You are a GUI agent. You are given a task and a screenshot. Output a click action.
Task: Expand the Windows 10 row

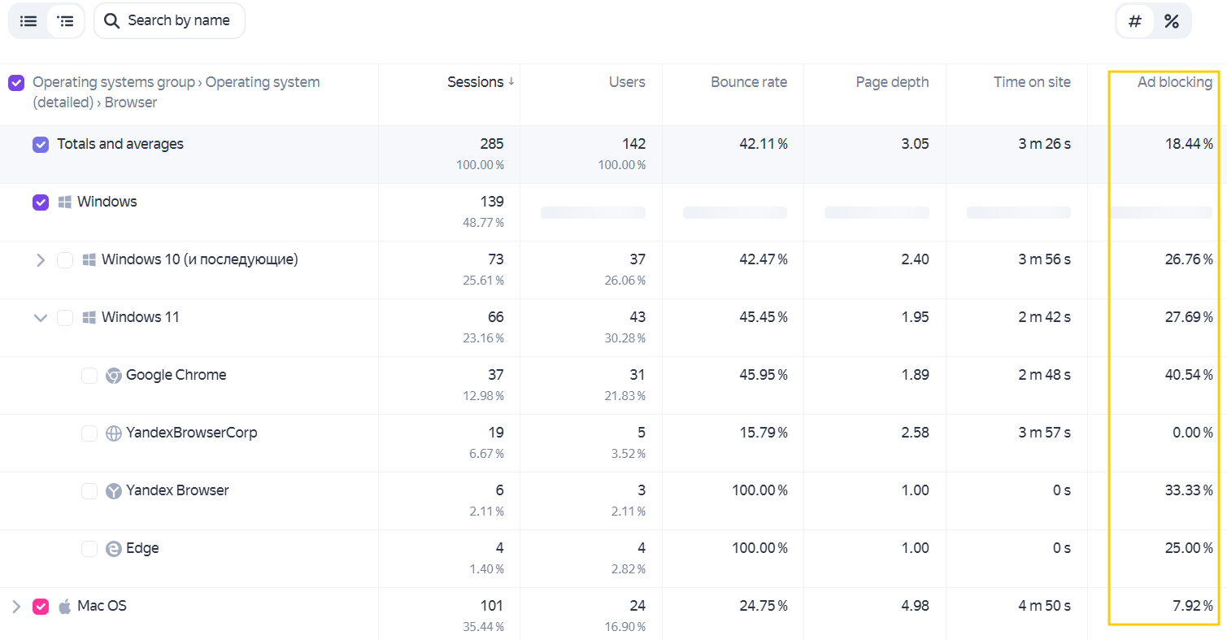coord(40,260)
